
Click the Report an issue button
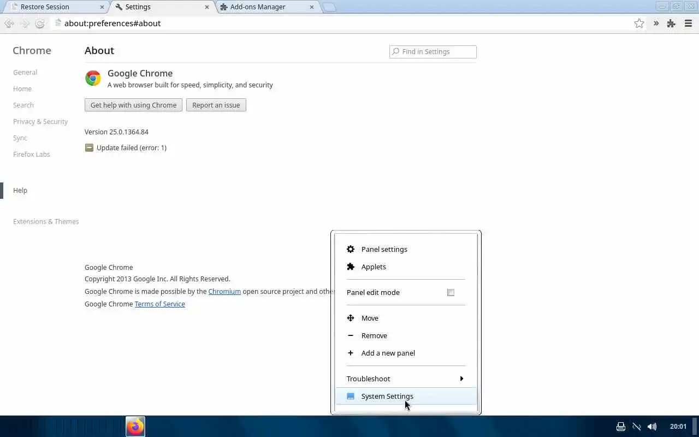coord(216,105)
